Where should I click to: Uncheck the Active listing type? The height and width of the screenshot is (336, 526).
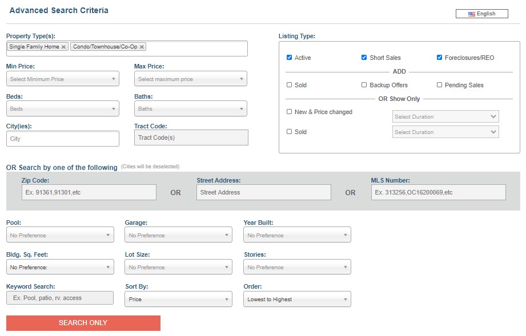290,58
